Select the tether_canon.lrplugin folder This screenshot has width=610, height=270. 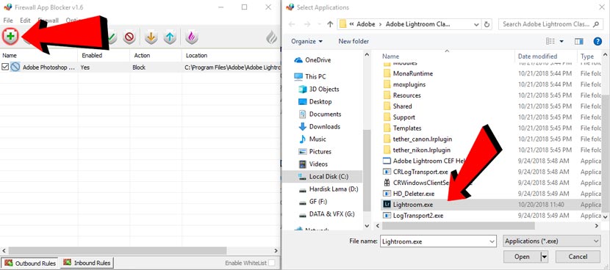[x=423, y=139]
